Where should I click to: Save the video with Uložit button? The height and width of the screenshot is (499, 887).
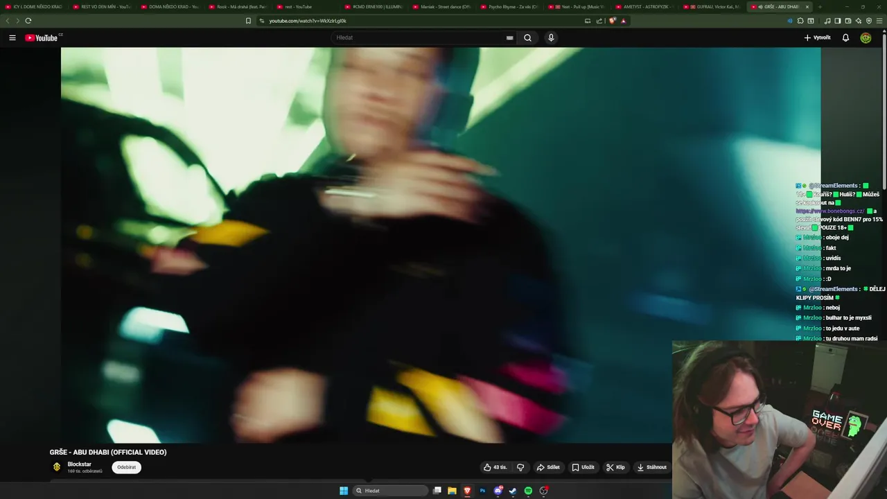(x=583, y=467)
